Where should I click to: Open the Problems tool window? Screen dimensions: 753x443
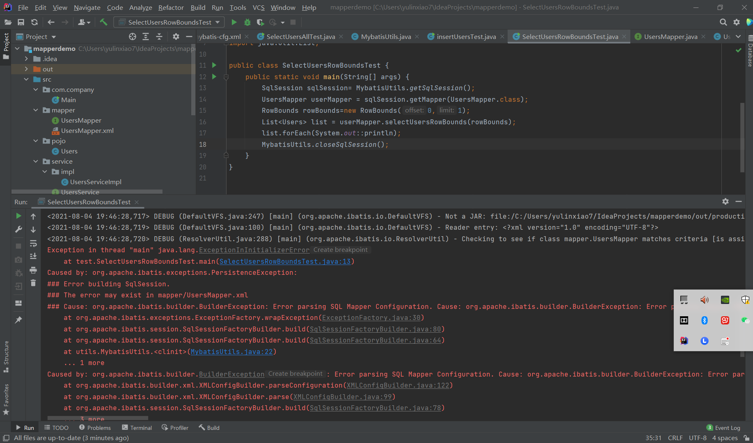[x=95, y=427]
